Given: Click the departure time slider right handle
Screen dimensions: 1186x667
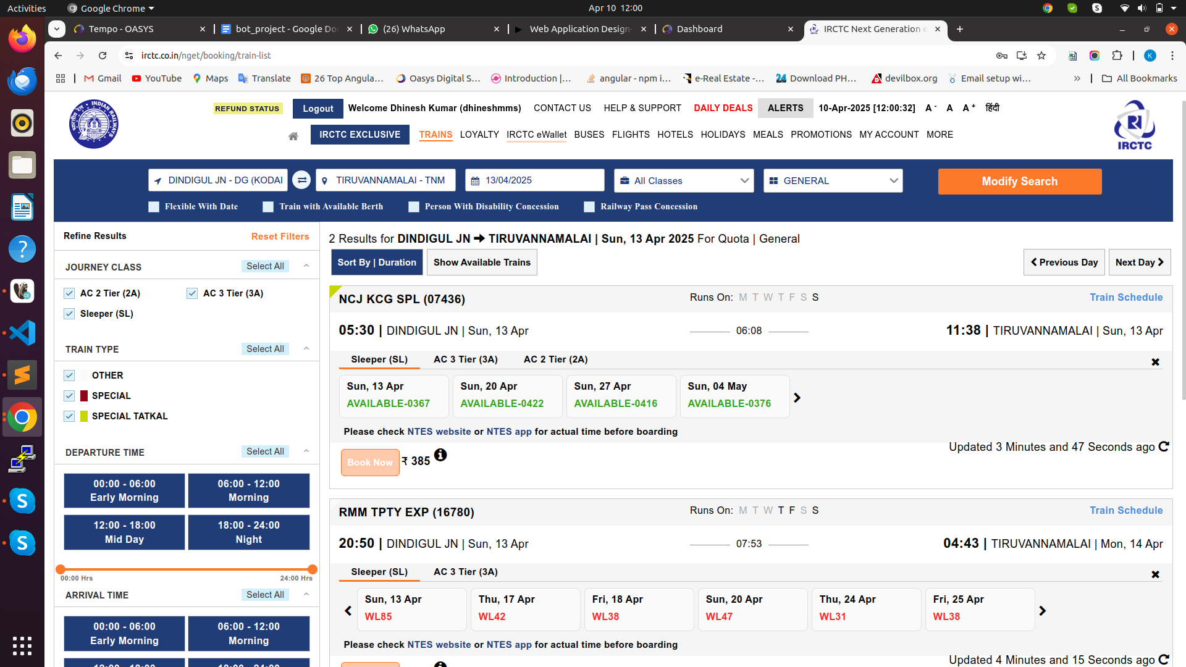Looking at the screenshot, I should click(x=313, y=569).
